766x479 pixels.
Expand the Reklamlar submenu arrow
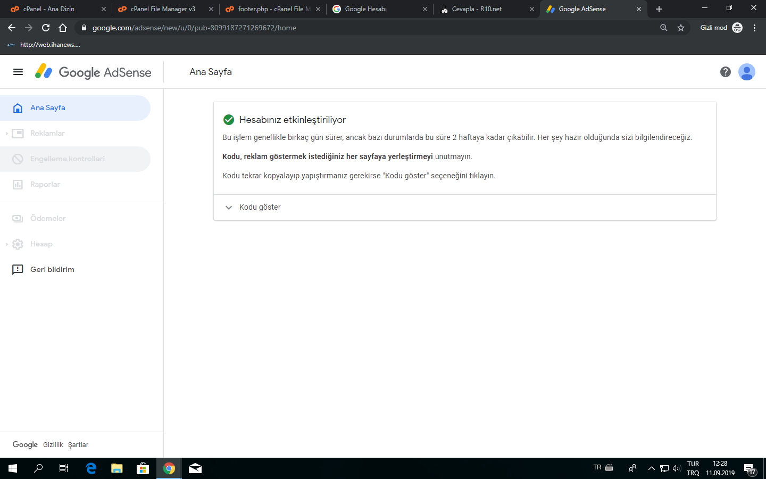tap(6, 134)
